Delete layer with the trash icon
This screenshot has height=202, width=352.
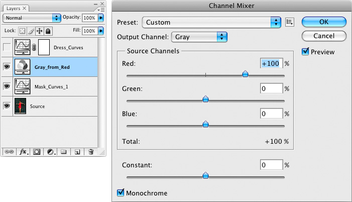[x=91, y=151]
